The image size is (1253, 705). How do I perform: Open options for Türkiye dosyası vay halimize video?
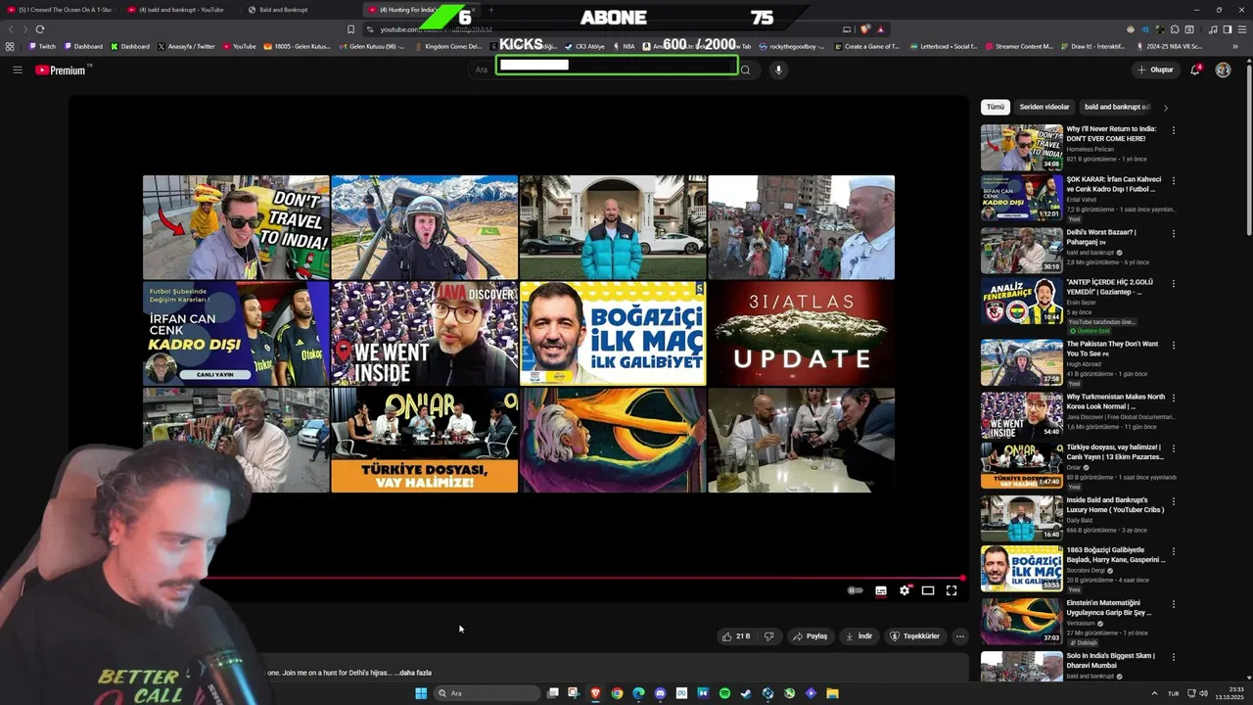[1174, 447]
